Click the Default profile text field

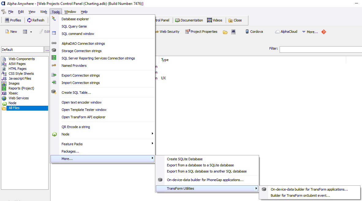tap(22, 49)
